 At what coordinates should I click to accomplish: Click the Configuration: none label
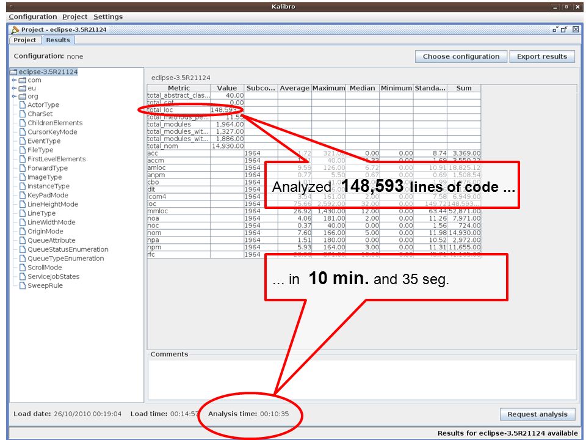coord(48,56)
